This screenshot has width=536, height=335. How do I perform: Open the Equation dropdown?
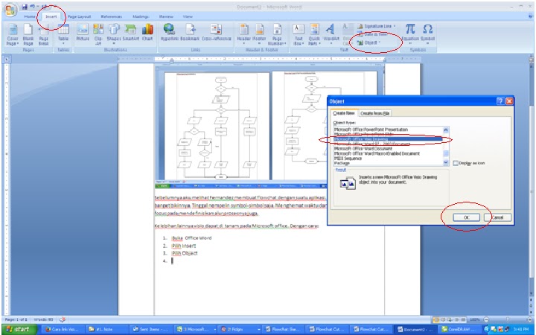(x=410, y=35)
